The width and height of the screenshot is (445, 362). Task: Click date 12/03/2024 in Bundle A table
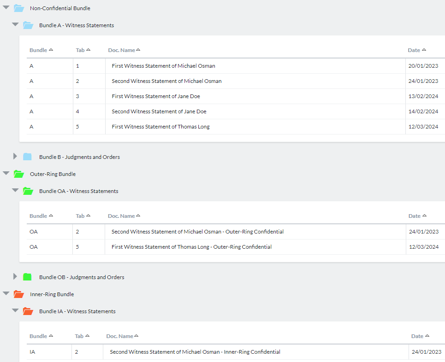[423, 127]
